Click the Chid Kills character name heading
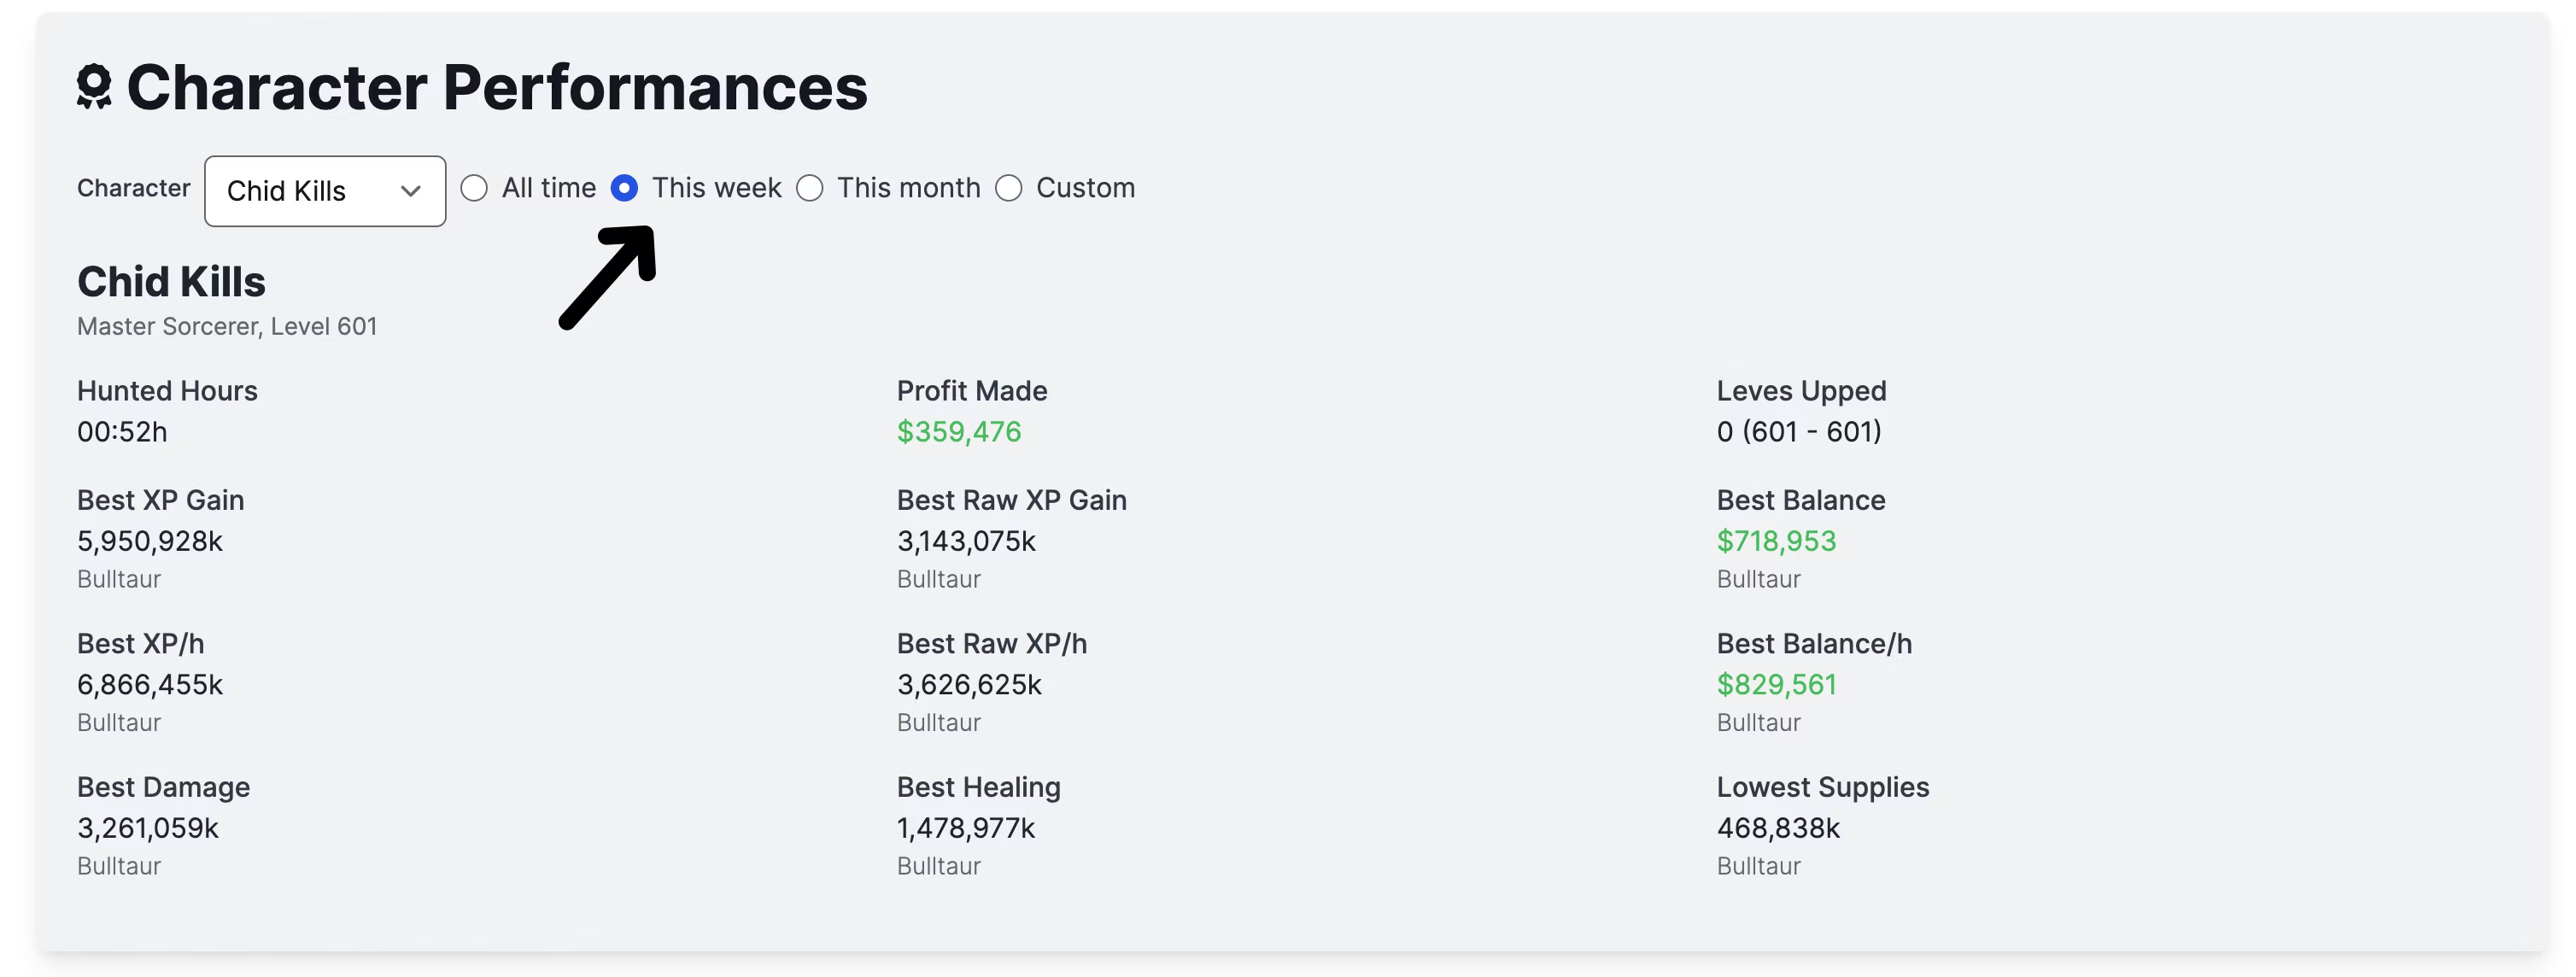Screen dimensions: 2576x977 pyautogui.click(x=171, y=282)
